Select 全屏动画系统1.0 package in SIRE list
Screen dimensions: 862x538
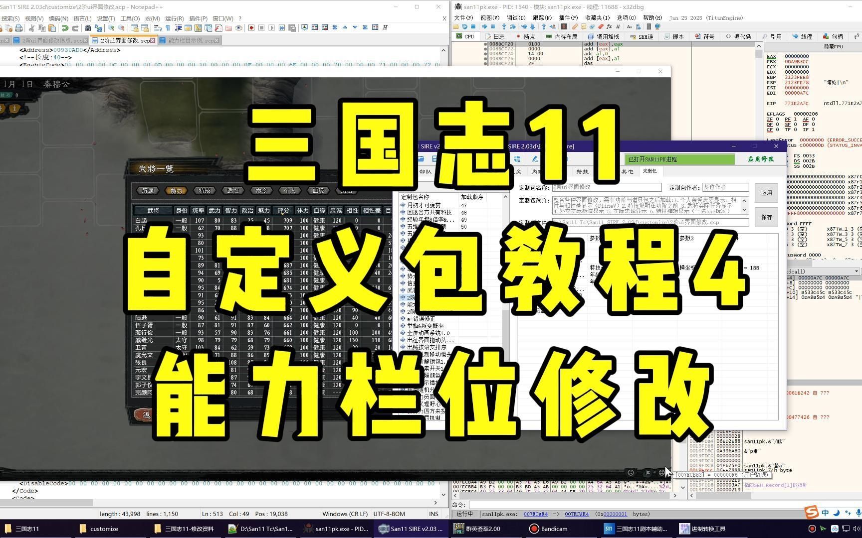[x=428, y=333]
